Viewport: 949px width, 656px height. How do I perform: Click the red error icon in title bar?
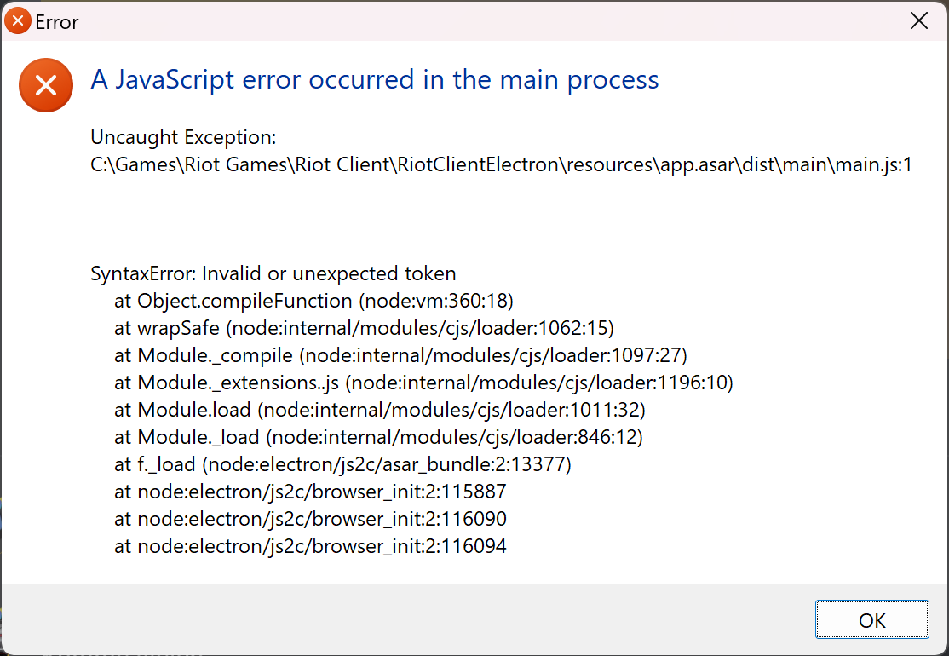point(16,20)
